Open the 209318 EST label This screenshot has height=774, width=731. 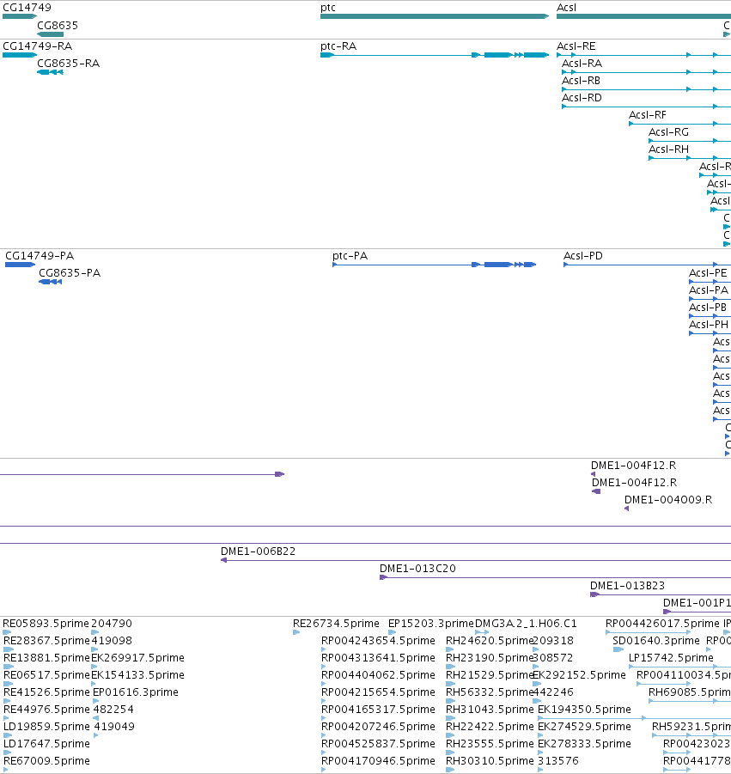[553, 641]
